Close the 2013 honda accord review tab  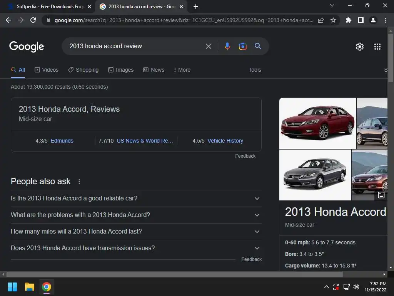(181, 7)
